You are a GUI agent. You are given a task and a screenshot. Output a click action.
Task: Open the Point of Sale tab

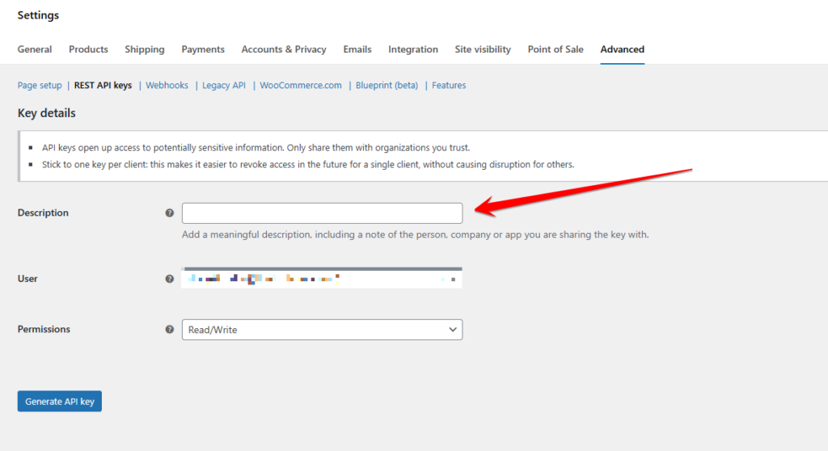(x=556, y=49)
